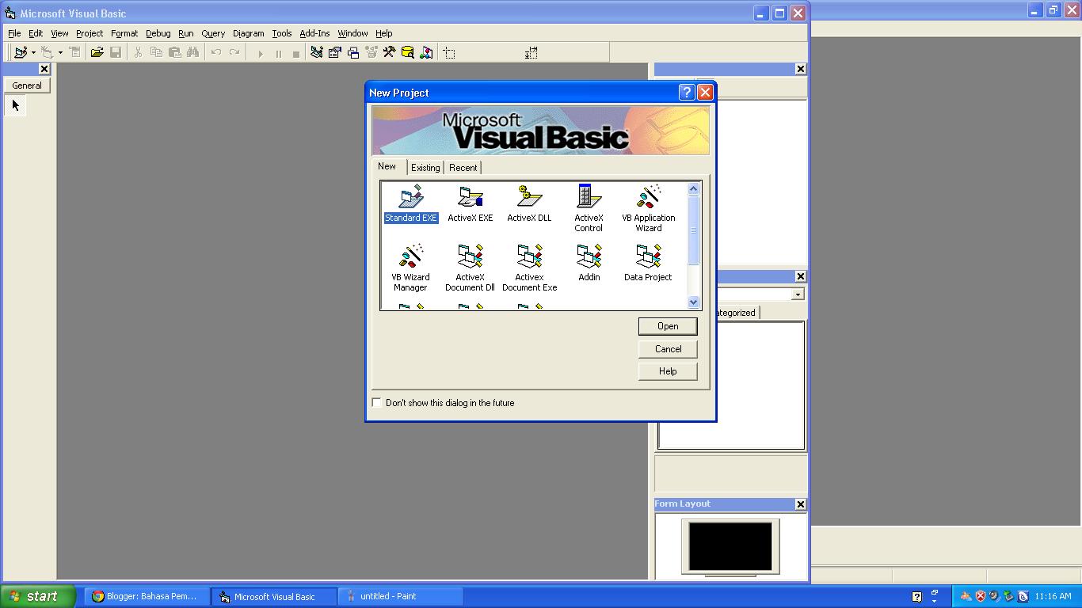Click the Open button
1082x608 pixels.
point(667,325)
